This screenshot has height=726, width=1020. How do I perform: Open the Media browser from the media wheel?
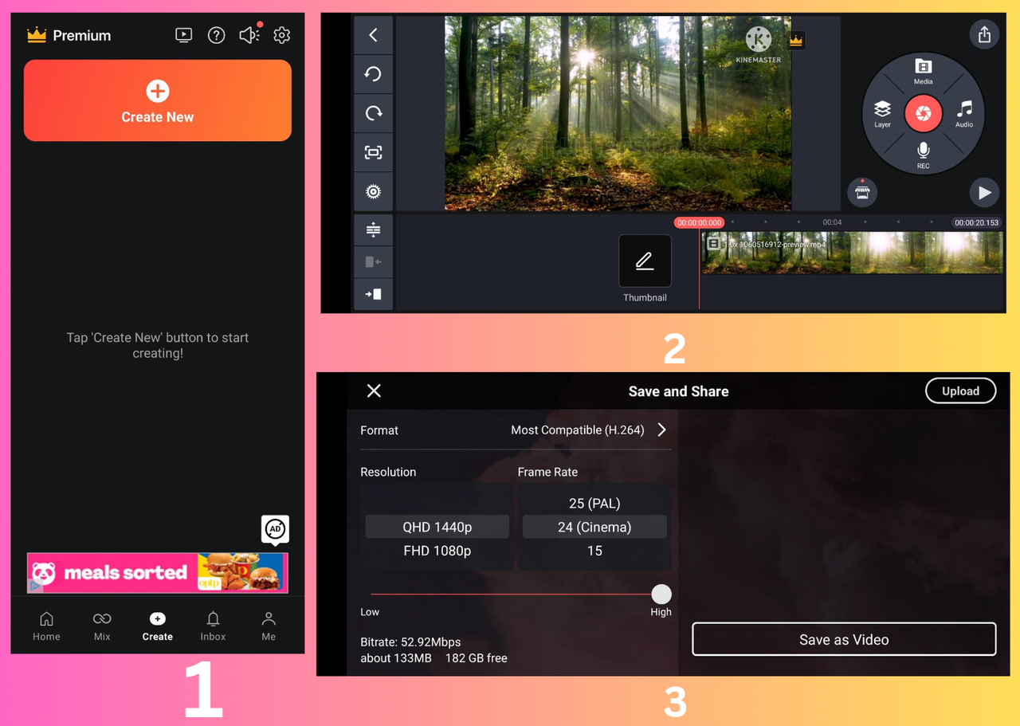coord(923,73)
